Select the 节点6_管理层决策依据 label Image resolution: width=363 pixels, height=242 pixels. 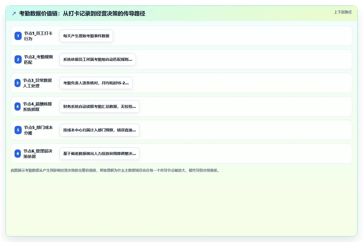pyautogui.click(x=38, y=154)
